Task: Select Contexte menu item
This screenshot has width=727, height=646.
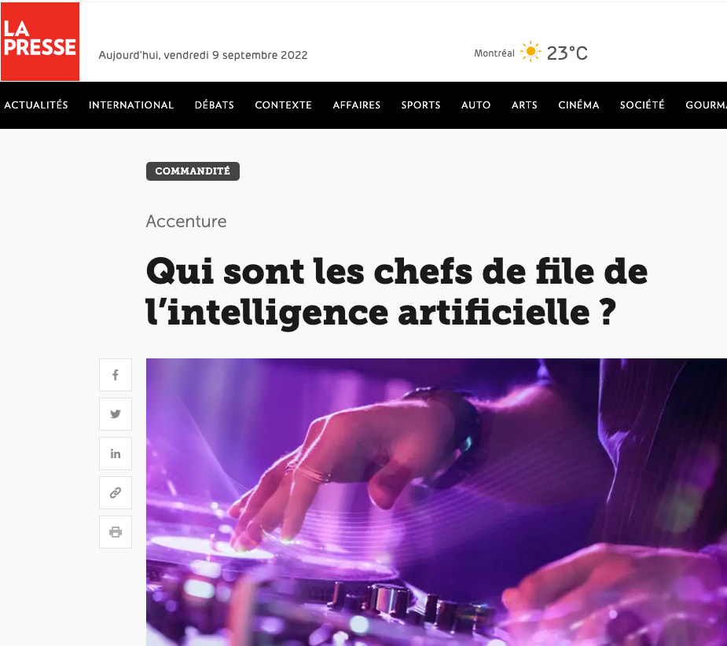Action: pos(283,105)
